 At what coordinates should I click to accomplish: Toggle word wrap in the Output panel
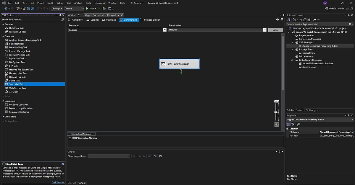(x=155, y=156)
